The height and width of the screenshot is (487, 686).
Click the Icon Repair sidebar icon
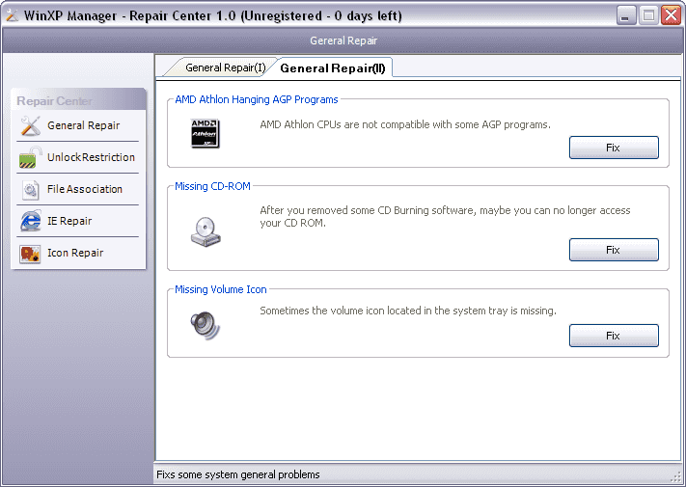[30, 253]
